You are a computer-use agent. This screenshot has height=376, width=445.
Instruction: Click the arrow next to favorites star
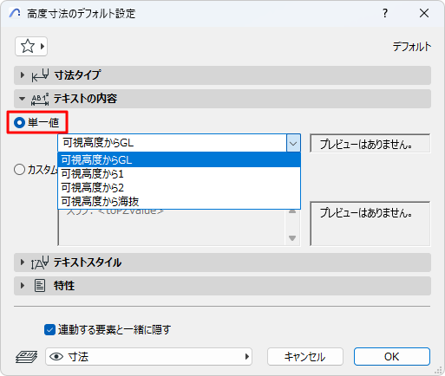click(43, 46)
